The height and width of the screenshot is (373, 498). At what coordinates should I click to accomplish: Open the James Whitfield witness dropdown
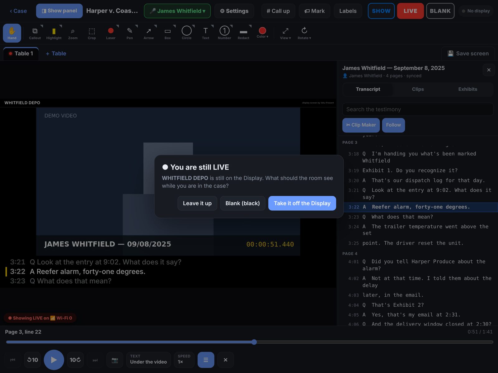click(177, 11)
